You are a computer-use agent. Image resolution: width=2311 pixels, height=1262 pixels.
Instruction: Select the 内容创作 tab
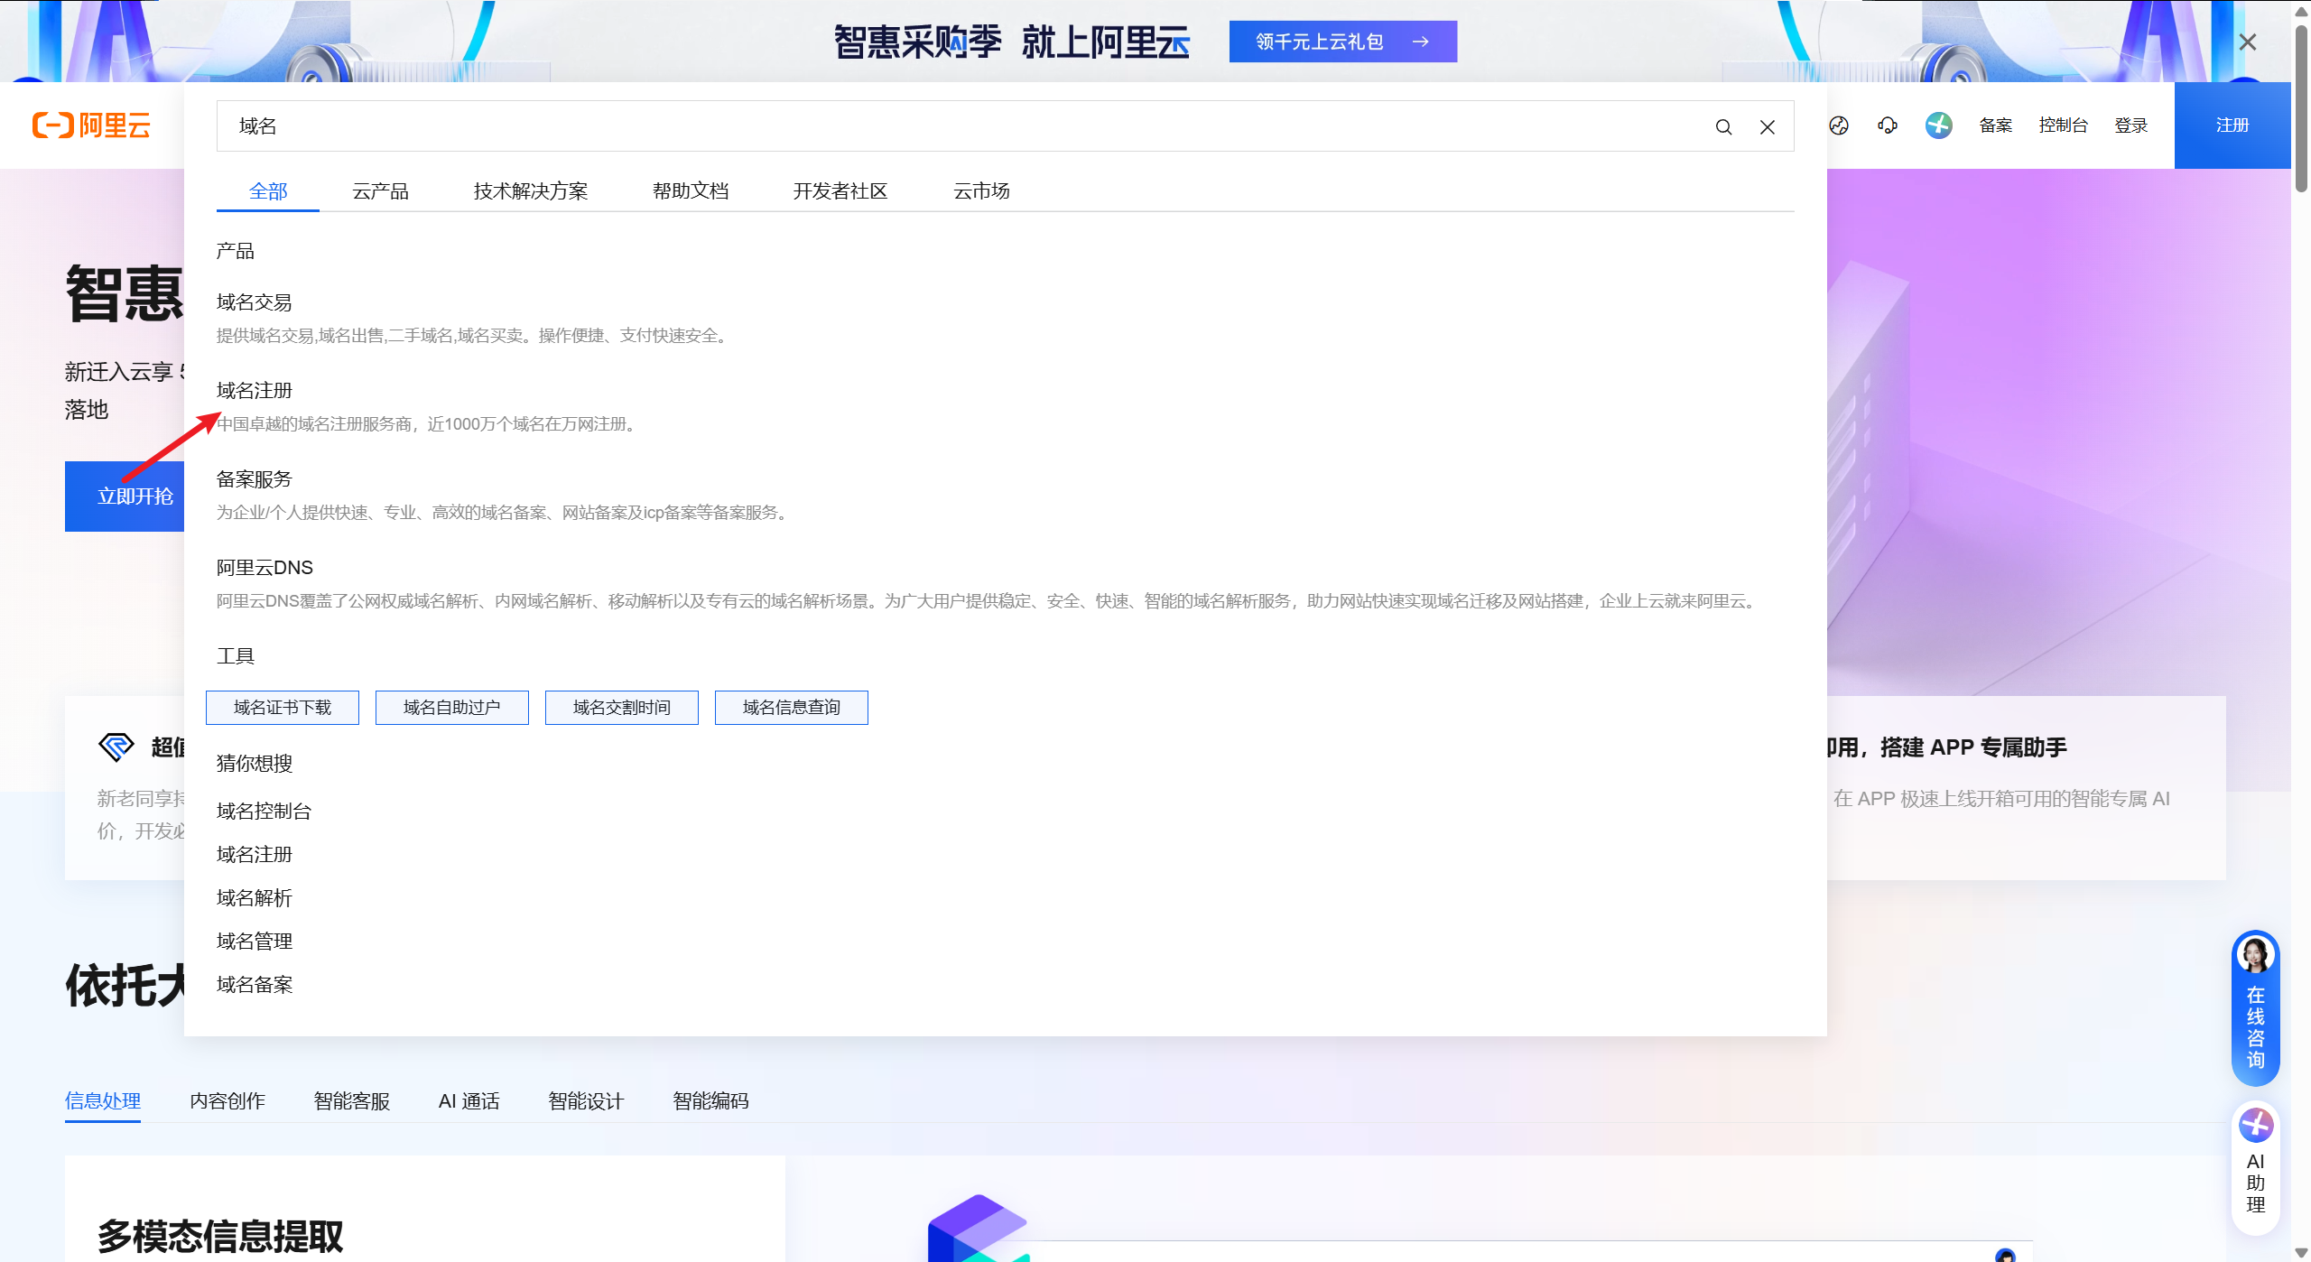[227, 1101]
